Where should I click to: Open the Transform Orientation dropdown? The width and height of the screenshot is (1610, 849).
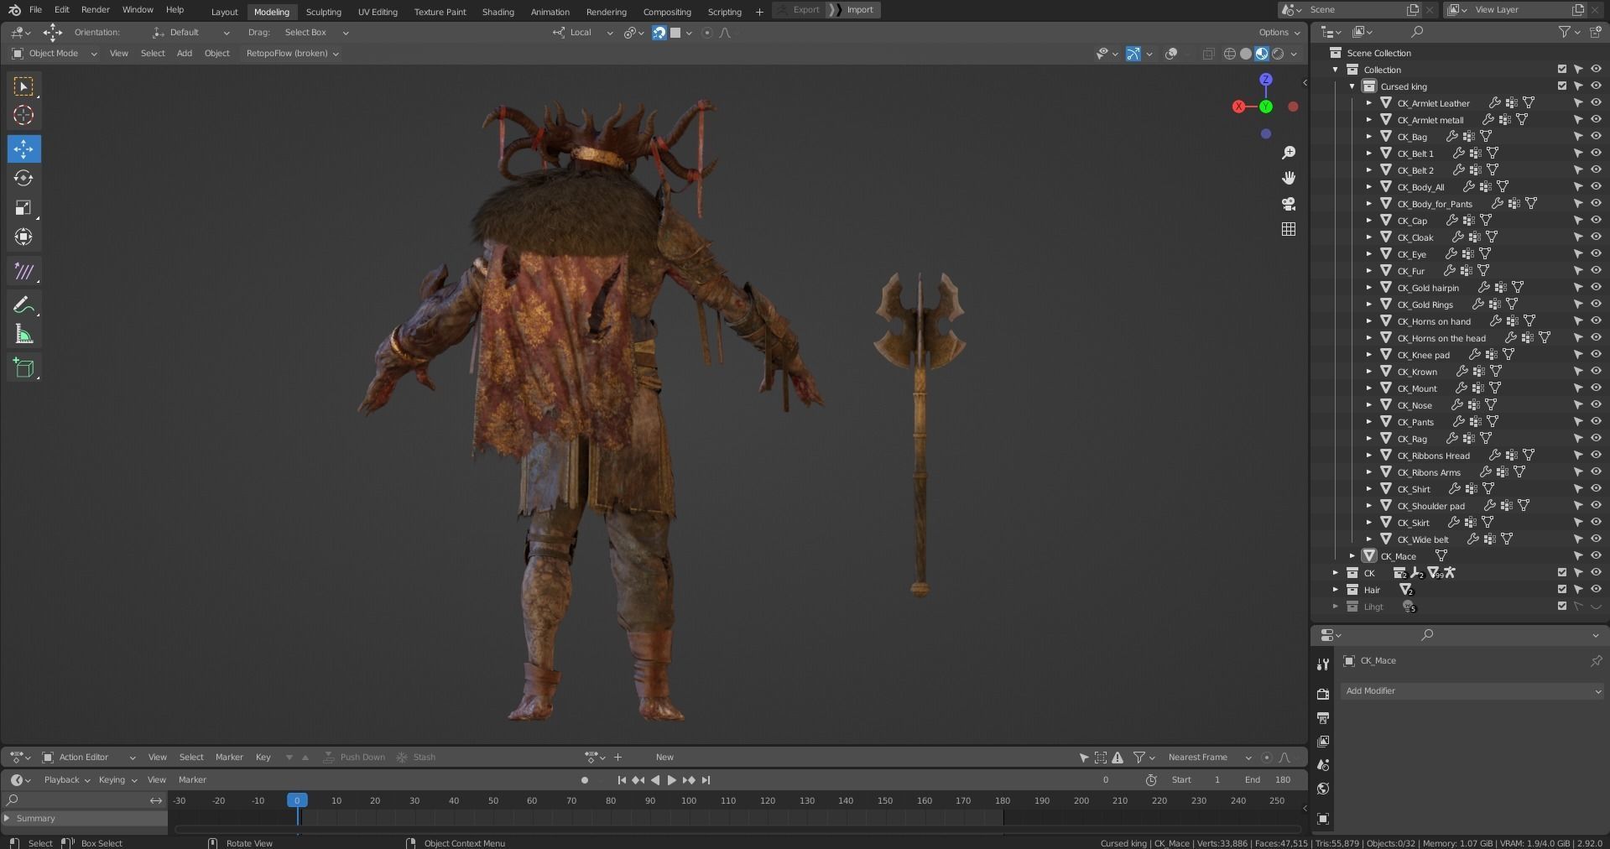[x=189, y=32]
